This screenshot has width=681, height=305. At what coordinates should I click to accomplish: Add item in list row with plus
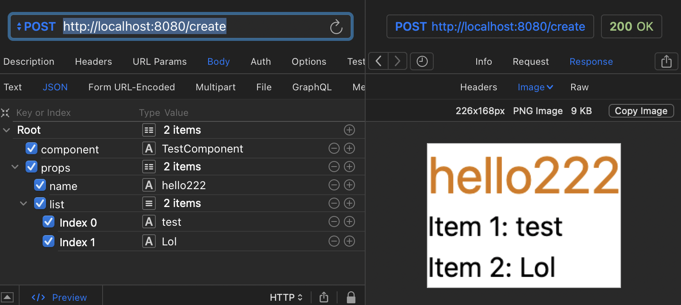[x=349, y=203]
